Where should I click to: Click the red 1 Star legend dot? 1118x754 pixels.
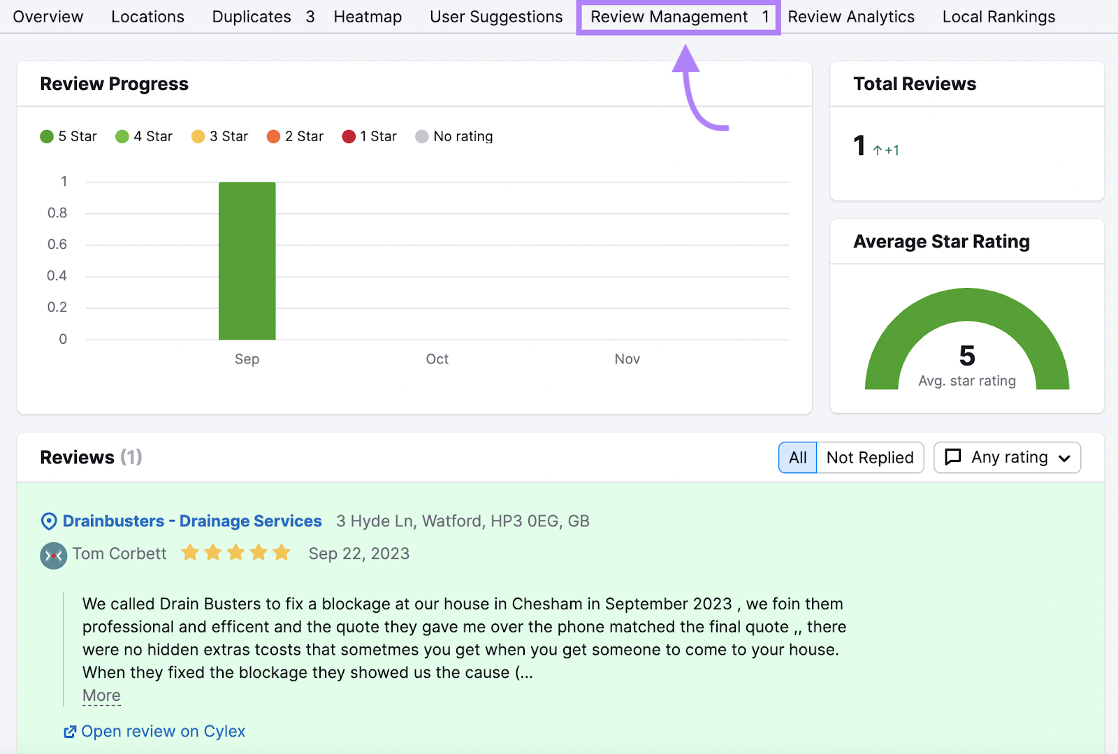[349, 136]
